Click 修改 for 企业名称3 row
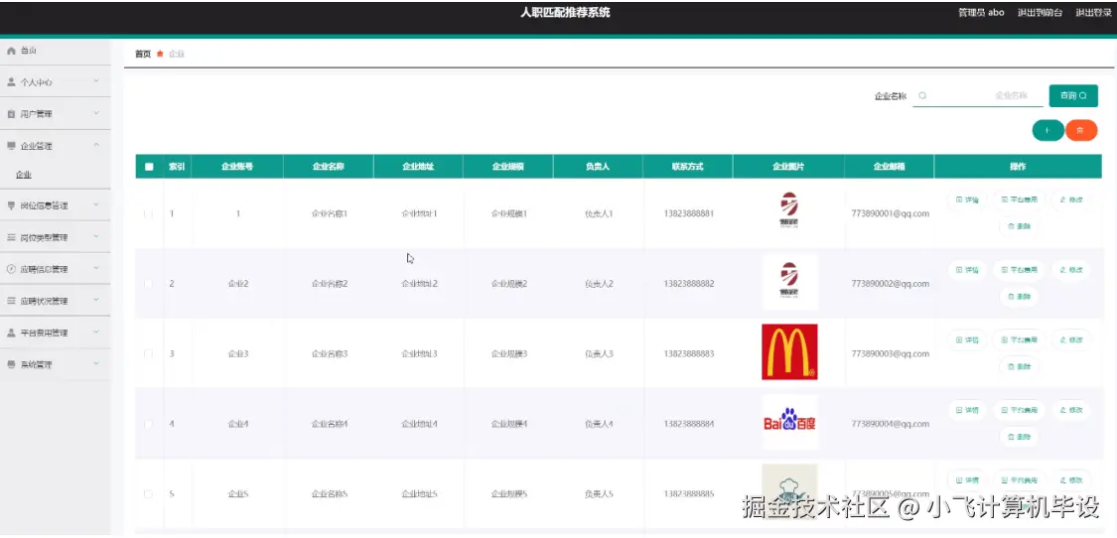 [x=1070, y=339]
